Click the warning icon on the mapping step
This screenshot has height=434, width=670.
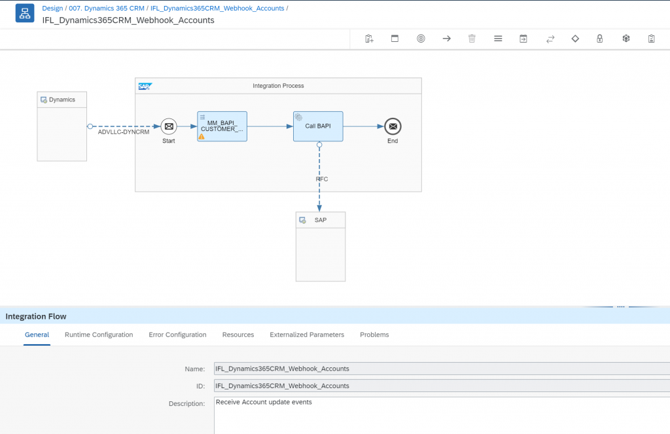coord(202,137)
